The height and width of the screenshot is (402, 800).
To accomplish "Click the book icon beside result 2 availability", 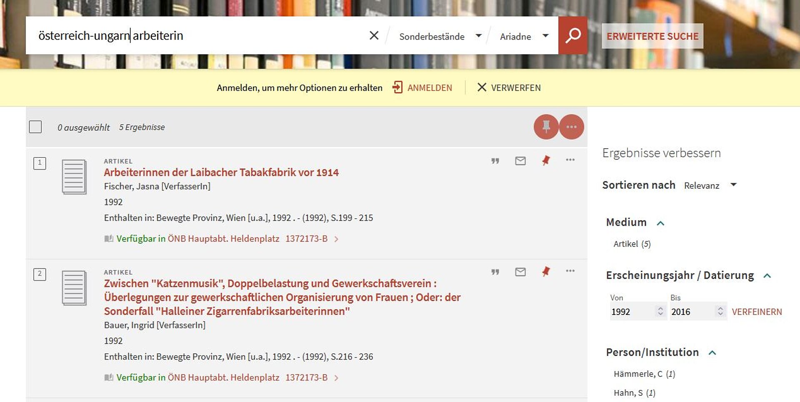I will pos(109,377).
